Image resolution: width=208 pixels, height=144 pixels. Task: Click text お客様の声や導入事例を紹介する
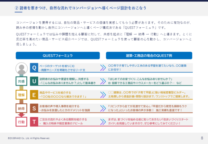[59, 106]
